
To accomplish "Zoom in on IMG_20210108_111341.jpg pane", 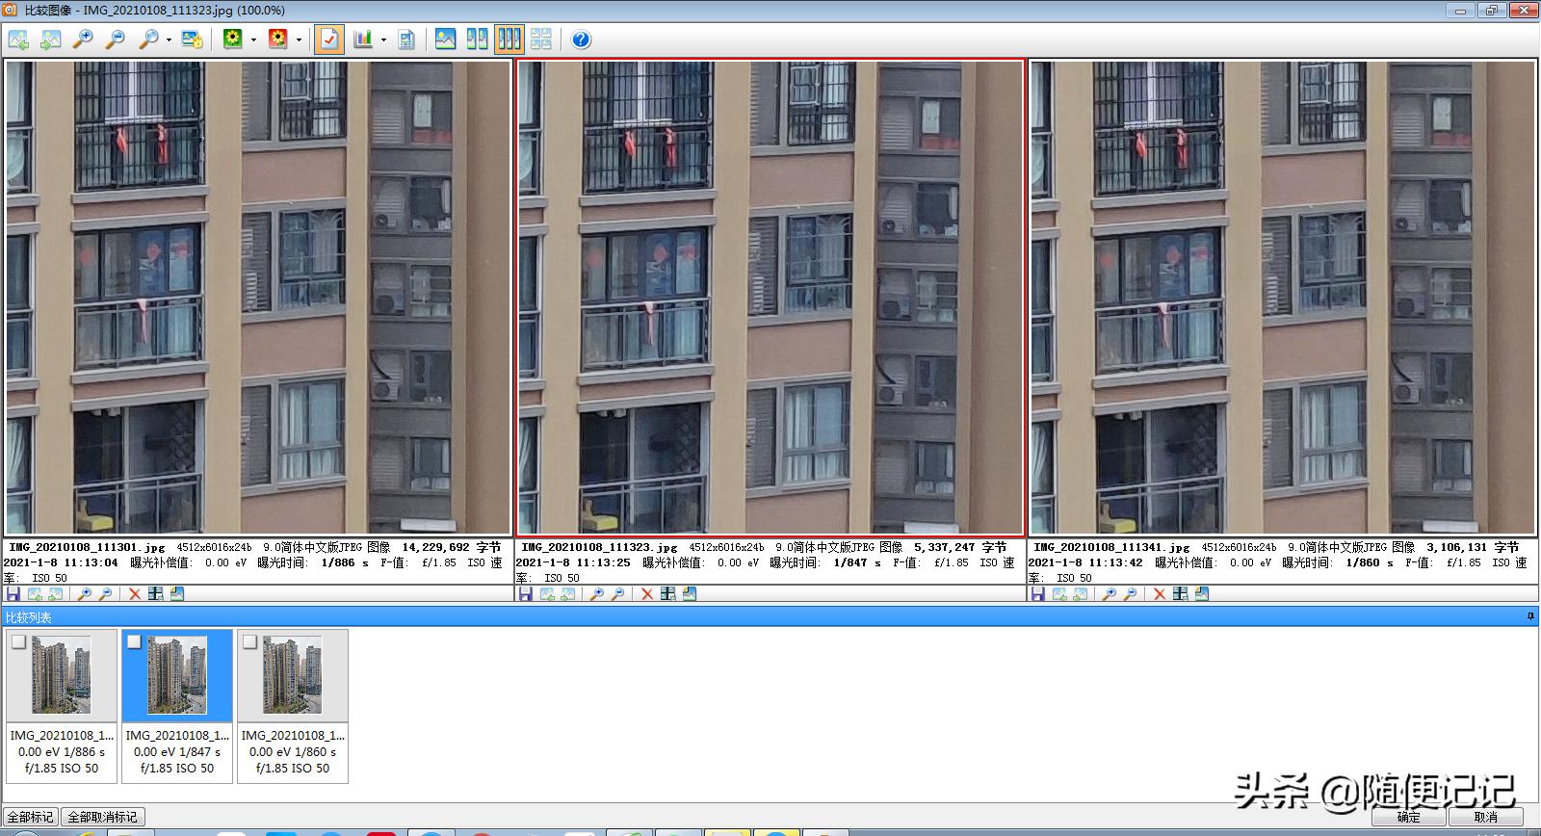I will (x=1110, y=594).
